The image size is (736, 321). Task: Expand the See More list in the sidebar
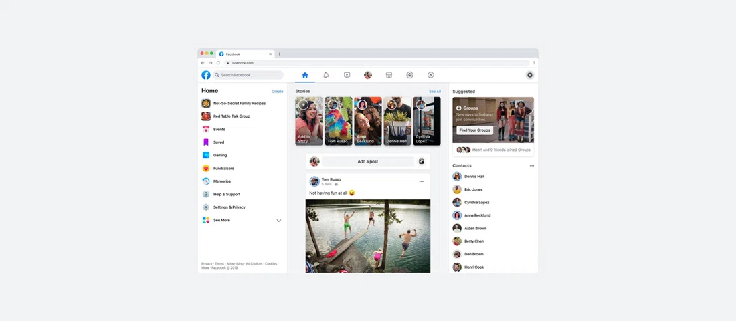point(279,220)
